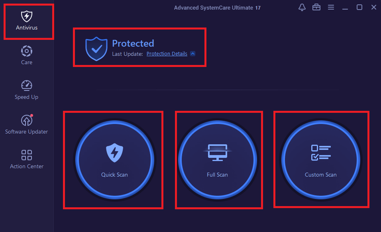Click the lightning shield in Quick Scan
The width and height of the screenshot is (381, 232).
114,153
